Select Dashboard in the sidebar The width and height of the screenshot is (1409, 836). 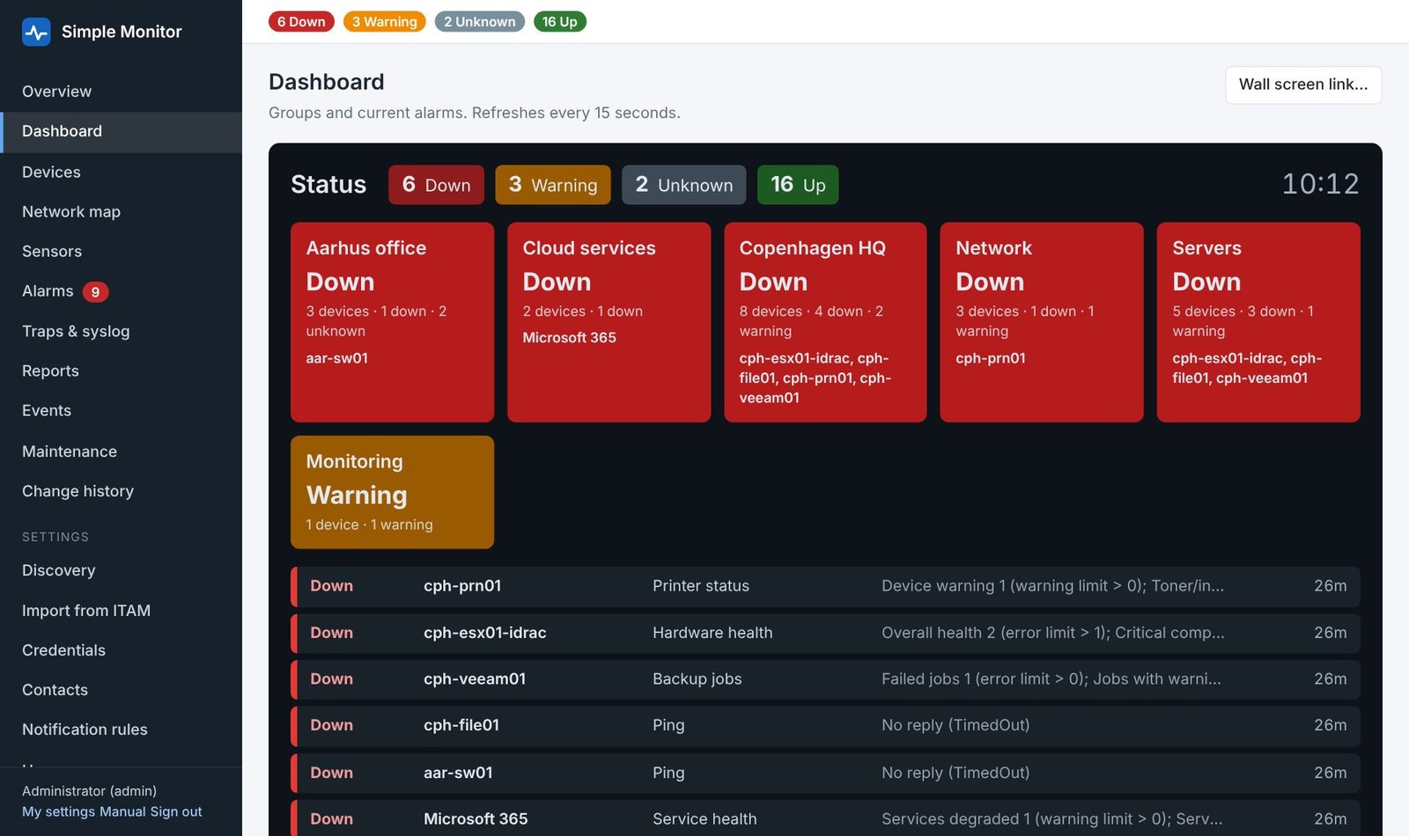coord(121,131)
